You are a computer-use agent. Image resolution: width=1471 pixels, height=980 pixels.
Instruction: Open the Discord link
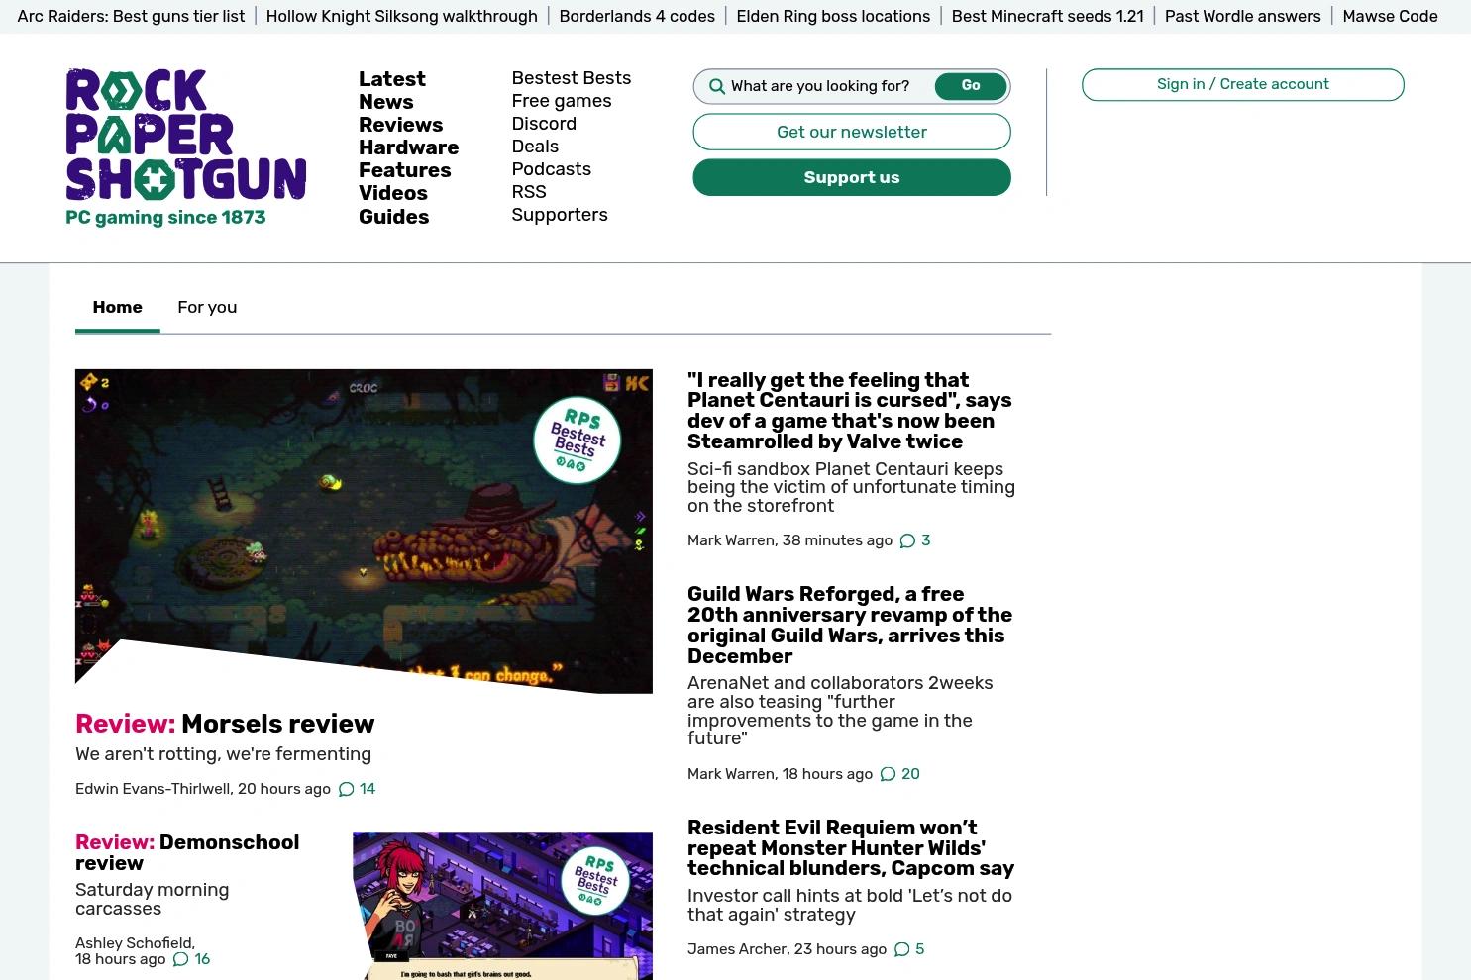pos(544,124)
